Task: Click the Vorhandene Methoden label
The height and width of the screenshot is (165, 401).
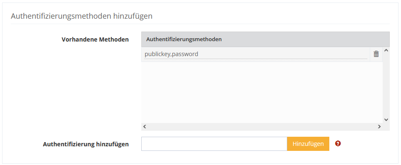Action: point(95,39)
